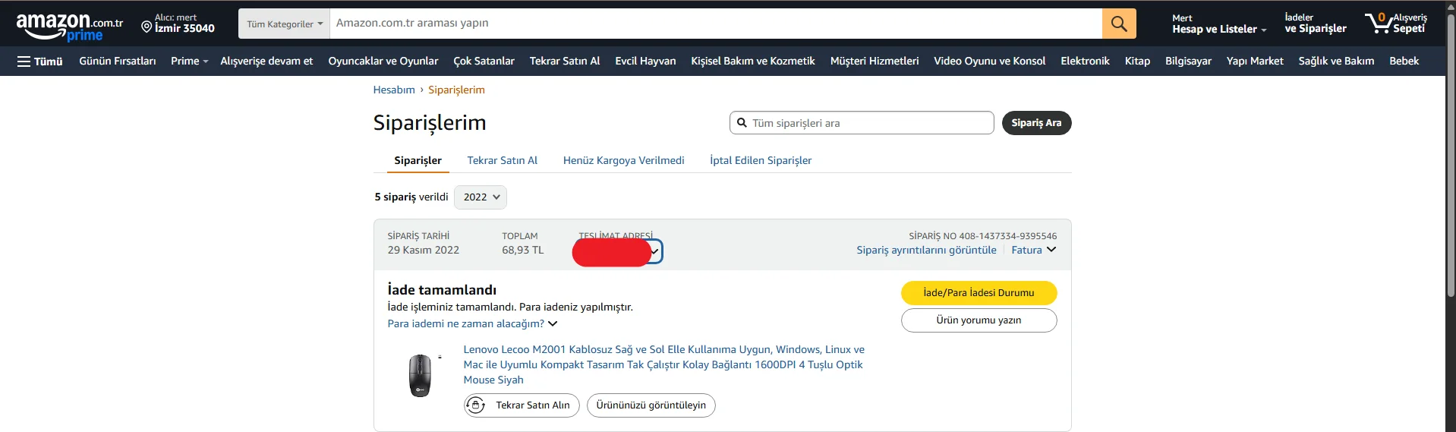Viewport: 1456px width, 432px height.
Task: Expand the Fatura dropdown
Action: 1033,250
